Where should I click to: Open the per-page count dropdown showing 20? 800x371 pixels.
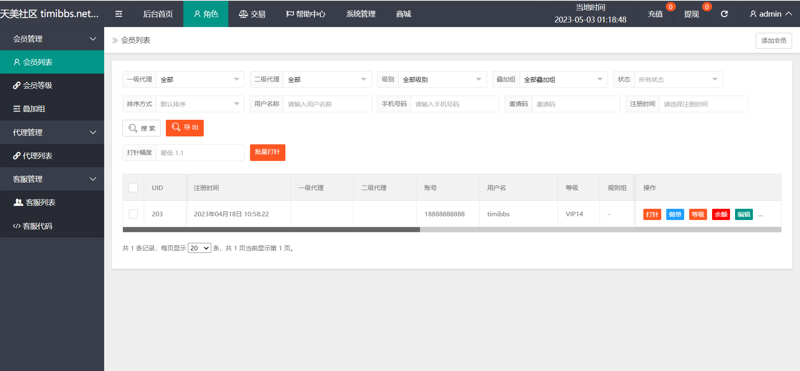pyautogui.click(x=200, y=248)
